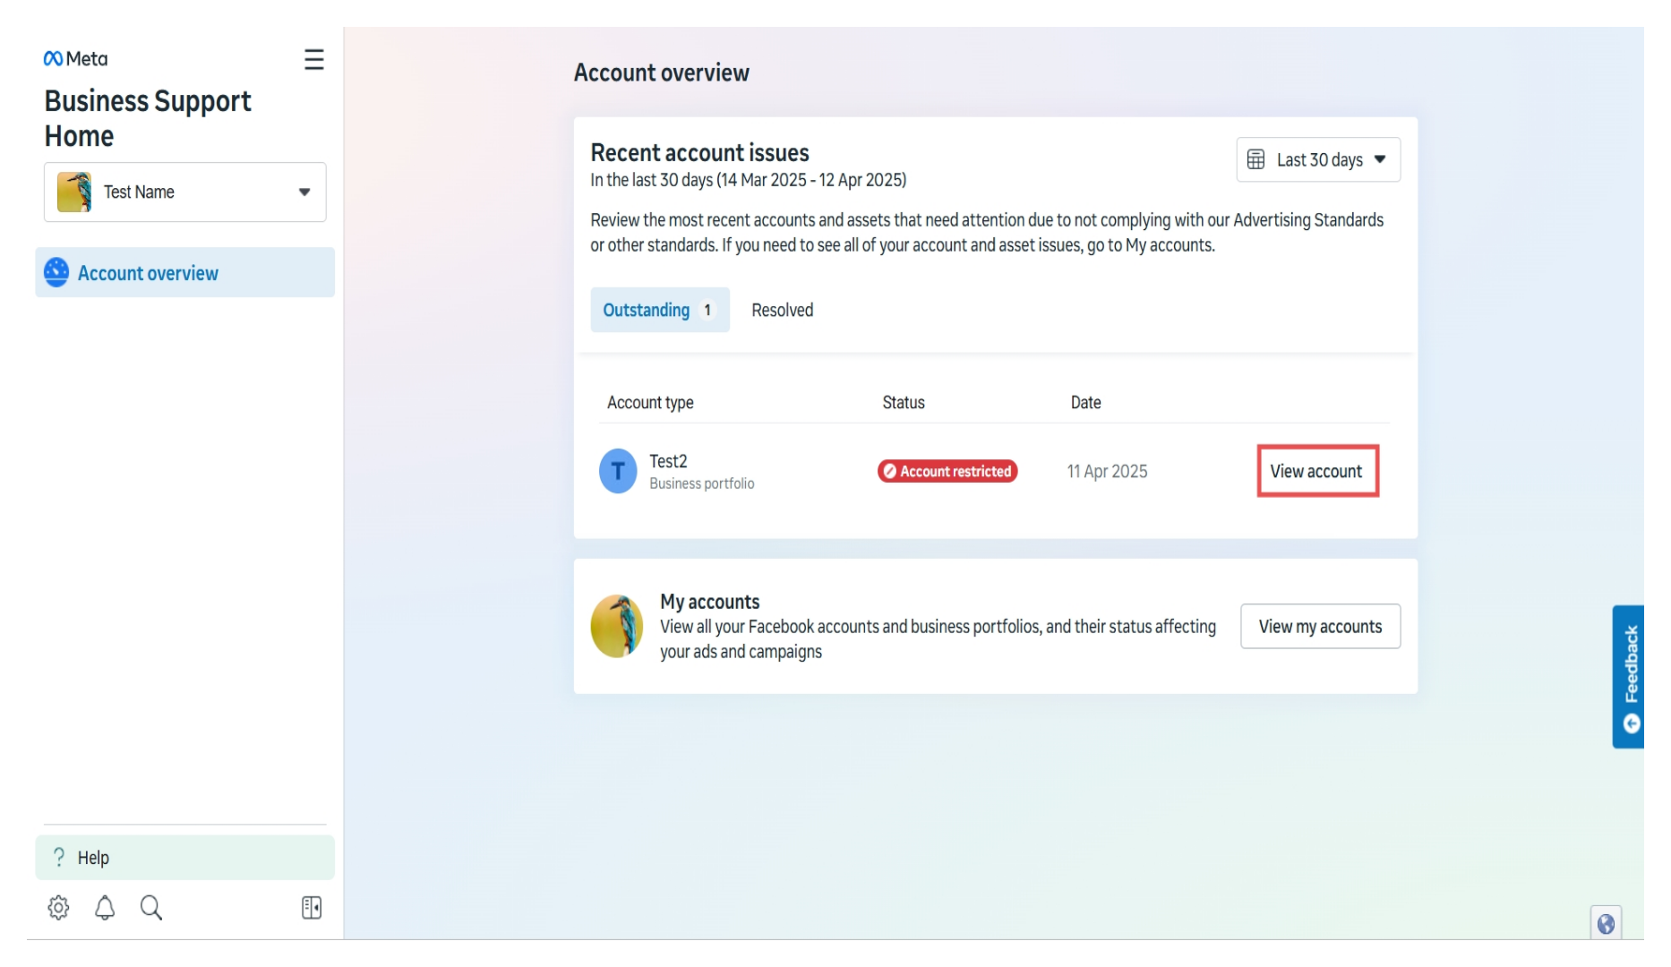This screenshot has height=967, width=1671.
Task: Click the kingfisher image beside My accounts
Action: tap(616, 626)
